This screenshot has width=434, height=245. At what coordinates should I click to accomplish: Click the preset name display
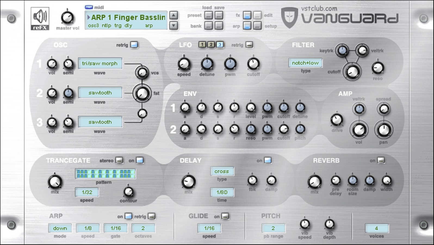(126, 20)
